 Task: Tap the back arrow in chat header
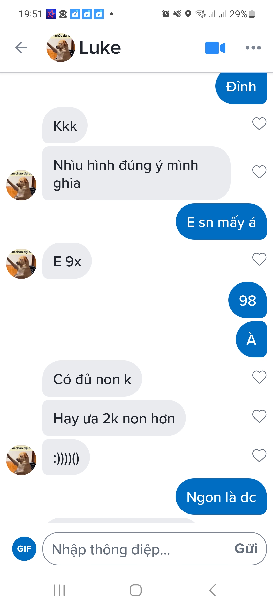tap(21, 48)
